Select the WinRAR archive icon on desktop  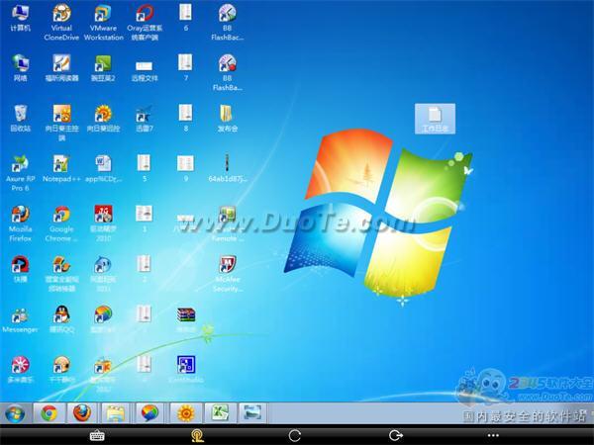185,315
